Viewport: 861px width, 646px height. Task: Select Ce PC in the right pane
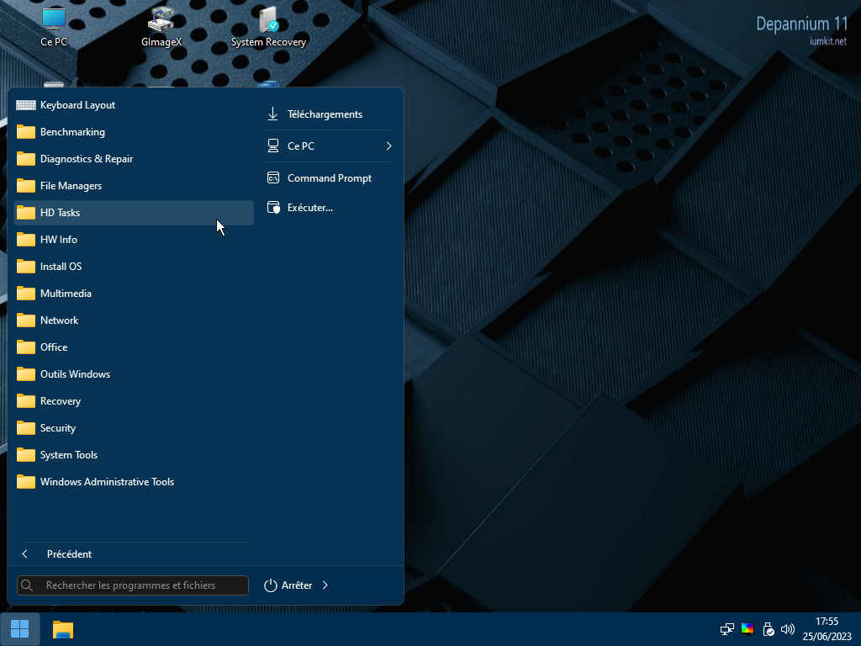[330, 146]
